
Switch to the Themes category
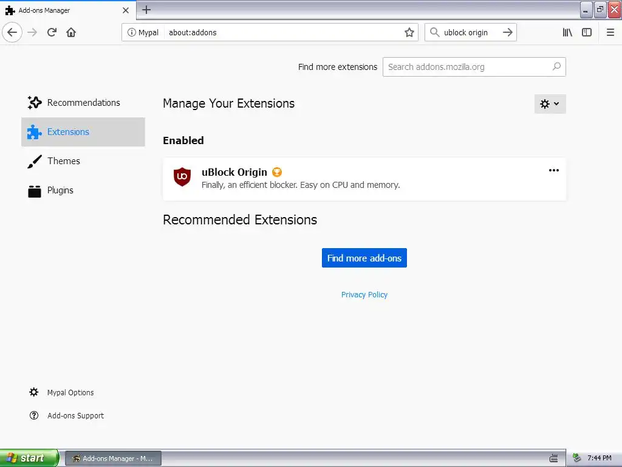coord(83,161)
